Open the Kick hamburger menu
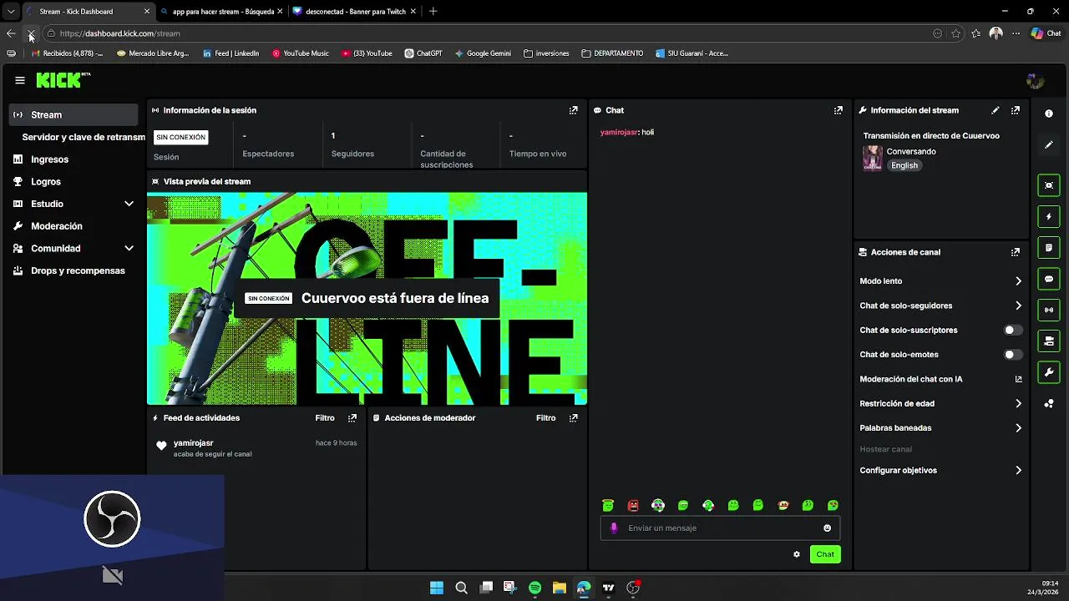1069x601 pixels. 20,80
